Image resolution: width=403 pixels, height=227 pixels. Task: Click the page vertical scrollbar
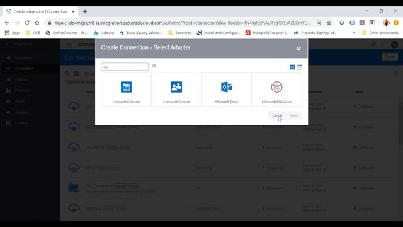click(400, 123)
